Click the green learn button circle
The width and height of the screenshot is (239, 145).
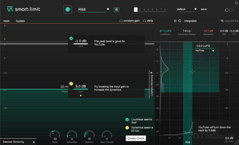(x=68, y=9)
